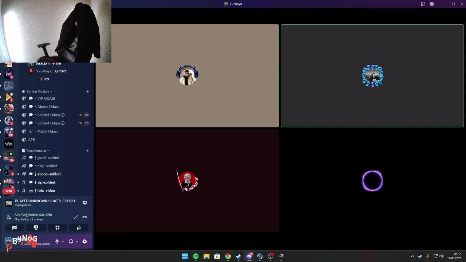
Task: Open voice connection signal details icon
Action: pos(9,217)
